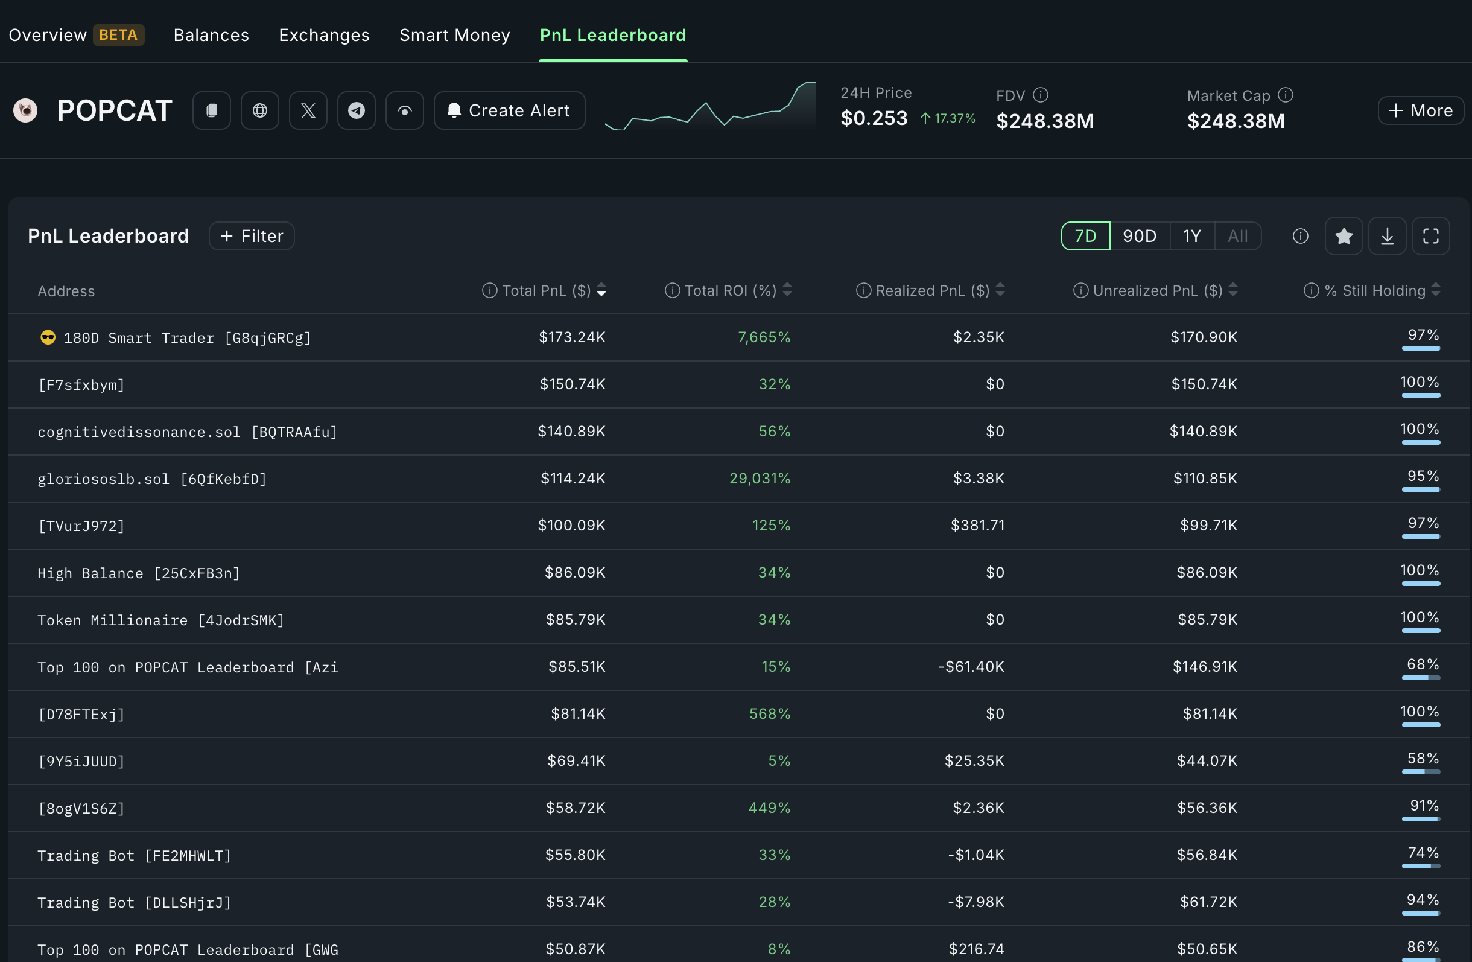Sort by Total ROI (%) column

coord(730,291)
